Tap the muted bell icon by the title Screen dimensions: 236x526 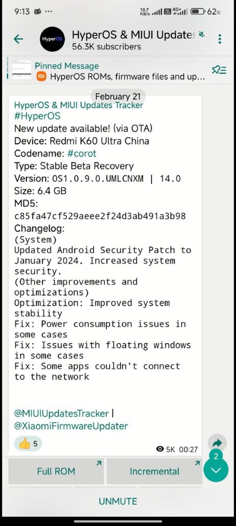click(x=201, y=34)
